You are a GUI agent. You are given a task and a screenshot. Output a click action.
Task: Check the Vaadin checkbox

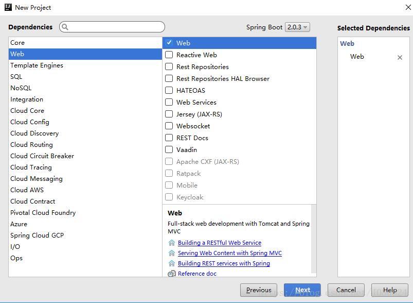pos(169,149)
